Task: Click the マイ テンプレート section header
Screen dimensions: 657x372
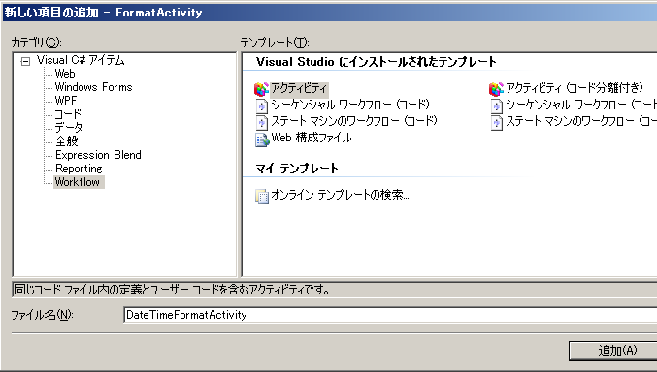Action: 297,169
